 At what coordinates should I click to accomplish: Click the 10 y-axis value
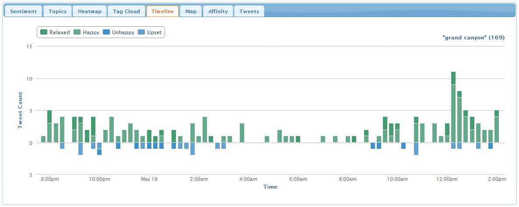point(29,78)
